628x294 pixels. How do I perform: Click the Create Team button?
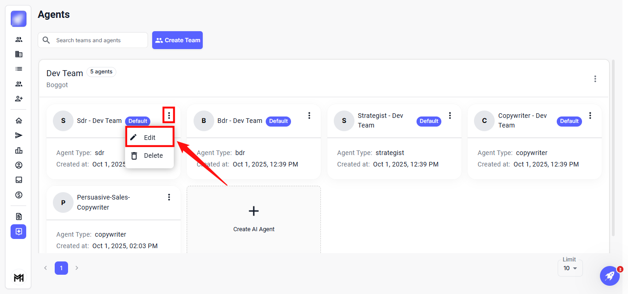177,40
